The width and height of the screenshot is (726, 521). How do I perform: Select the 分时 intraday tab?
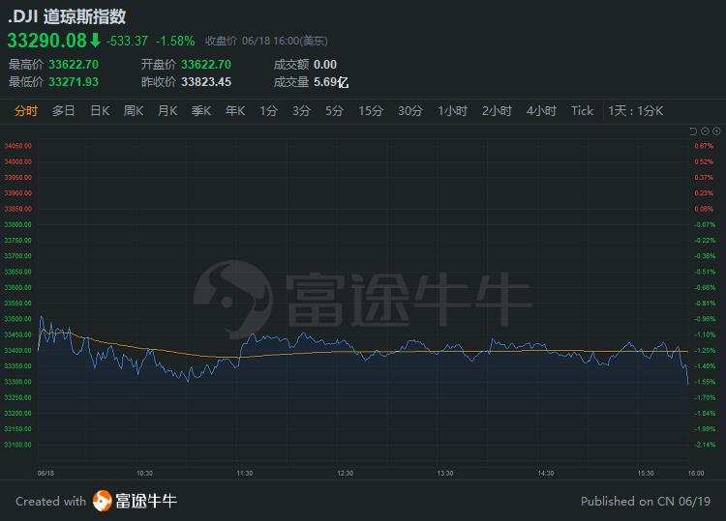[x=26, y=111]
